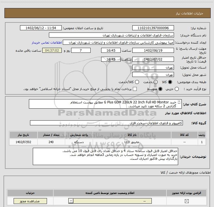
Task: Select the کالا radio button
Action: (x=170, y=82)
